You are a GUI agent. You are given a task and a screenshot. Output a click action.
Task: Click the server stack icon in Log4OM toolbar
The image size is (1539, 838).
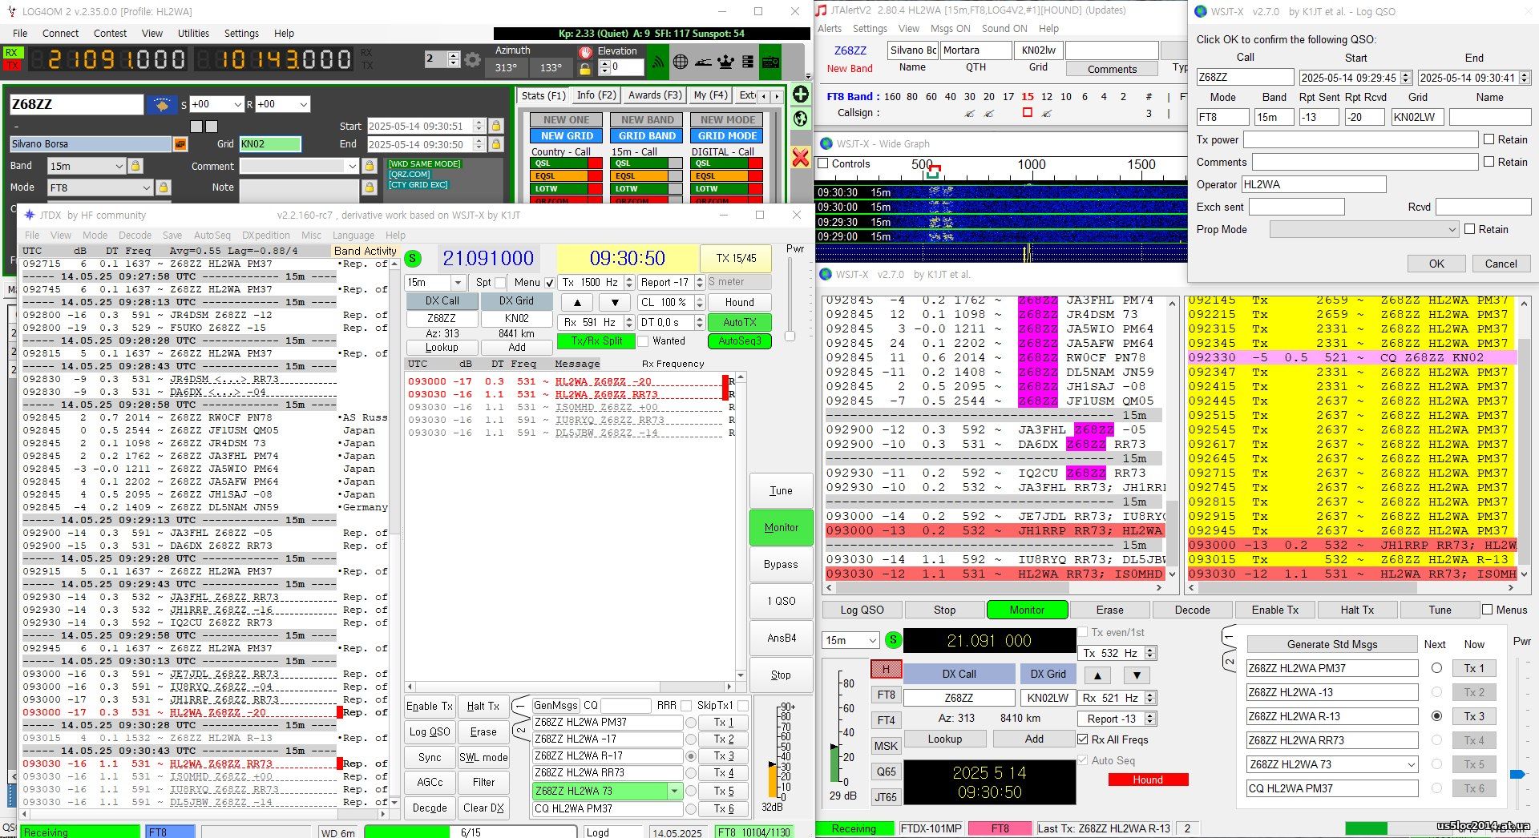748,61
